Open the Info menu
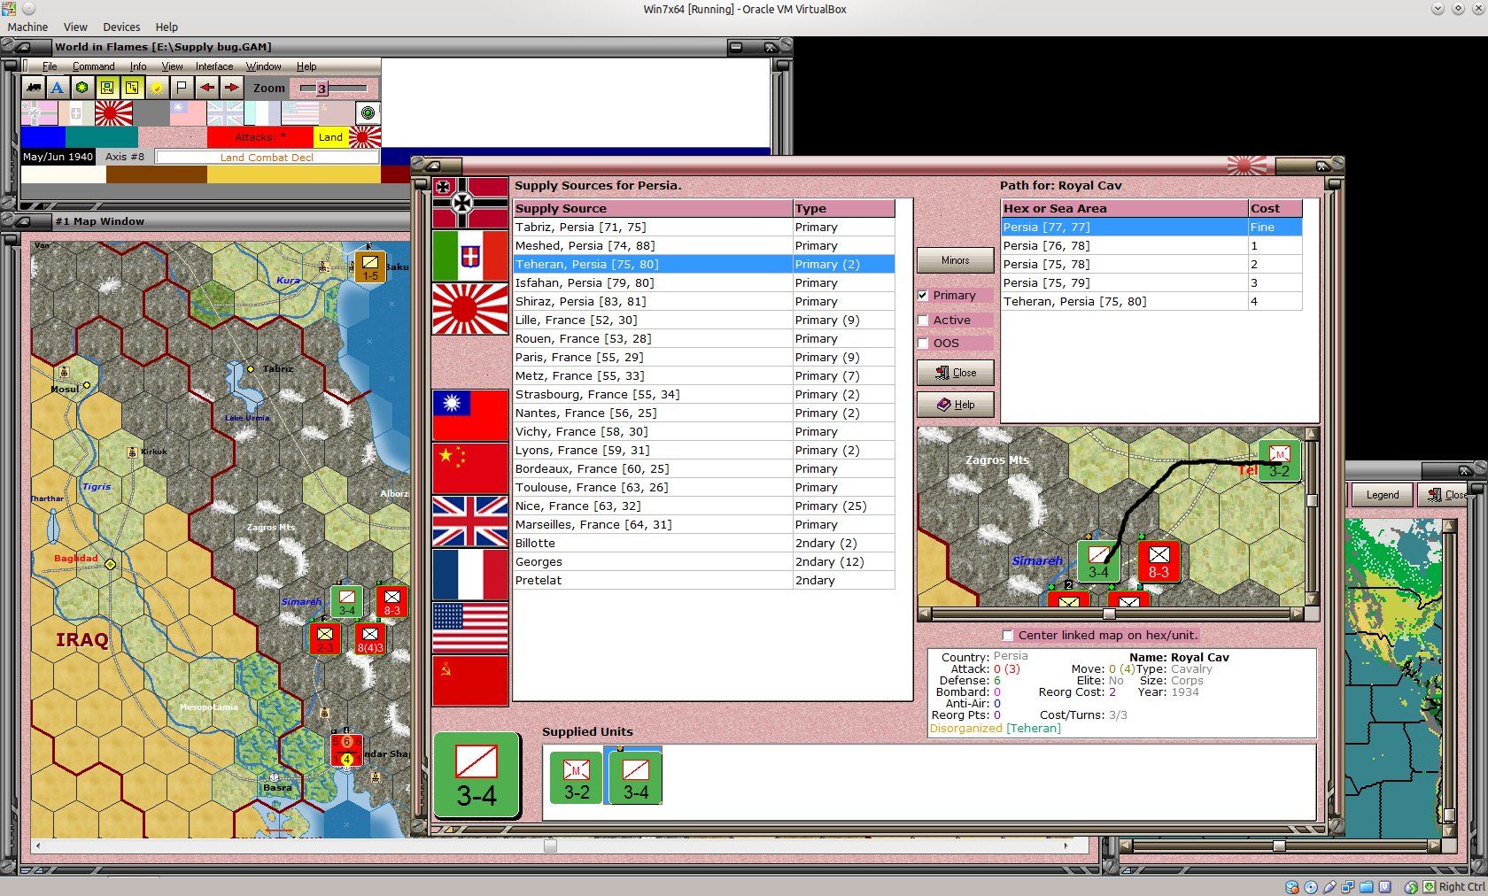1488x896 pixels. (138, 66)
